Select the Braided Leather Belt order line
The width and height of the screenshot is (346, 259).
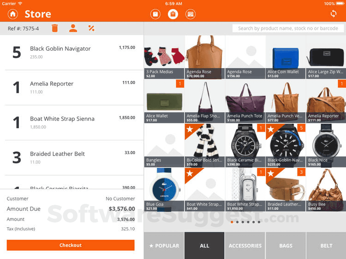(x=72, y=157)
